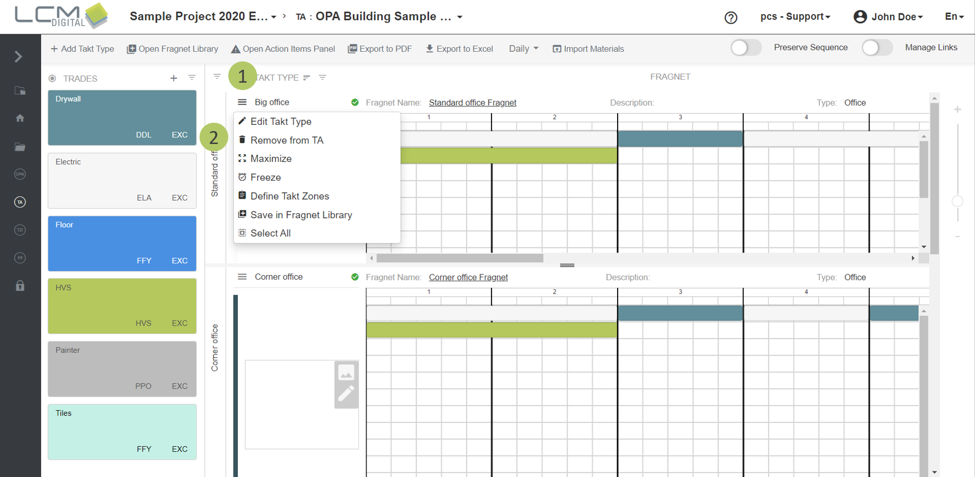Click the lock icon in sidebar
975x477 pixels.
[x=20, y=286]
